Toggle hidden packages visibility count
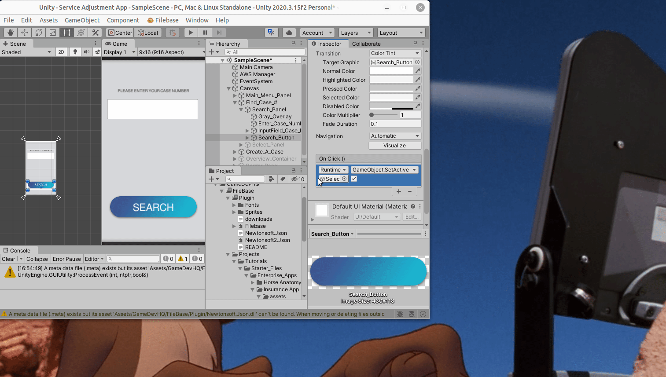 coord(298,179)
